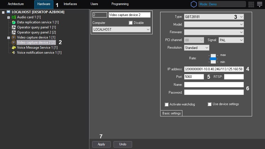The image size is (265, 149).
Task: Click the Undo button
Action: click(x=123, y=144)
